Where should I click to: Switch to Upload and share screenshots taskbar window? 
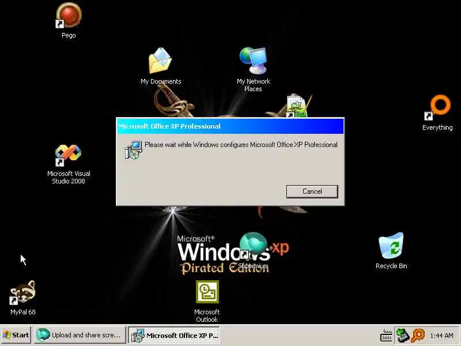[80, 335]
